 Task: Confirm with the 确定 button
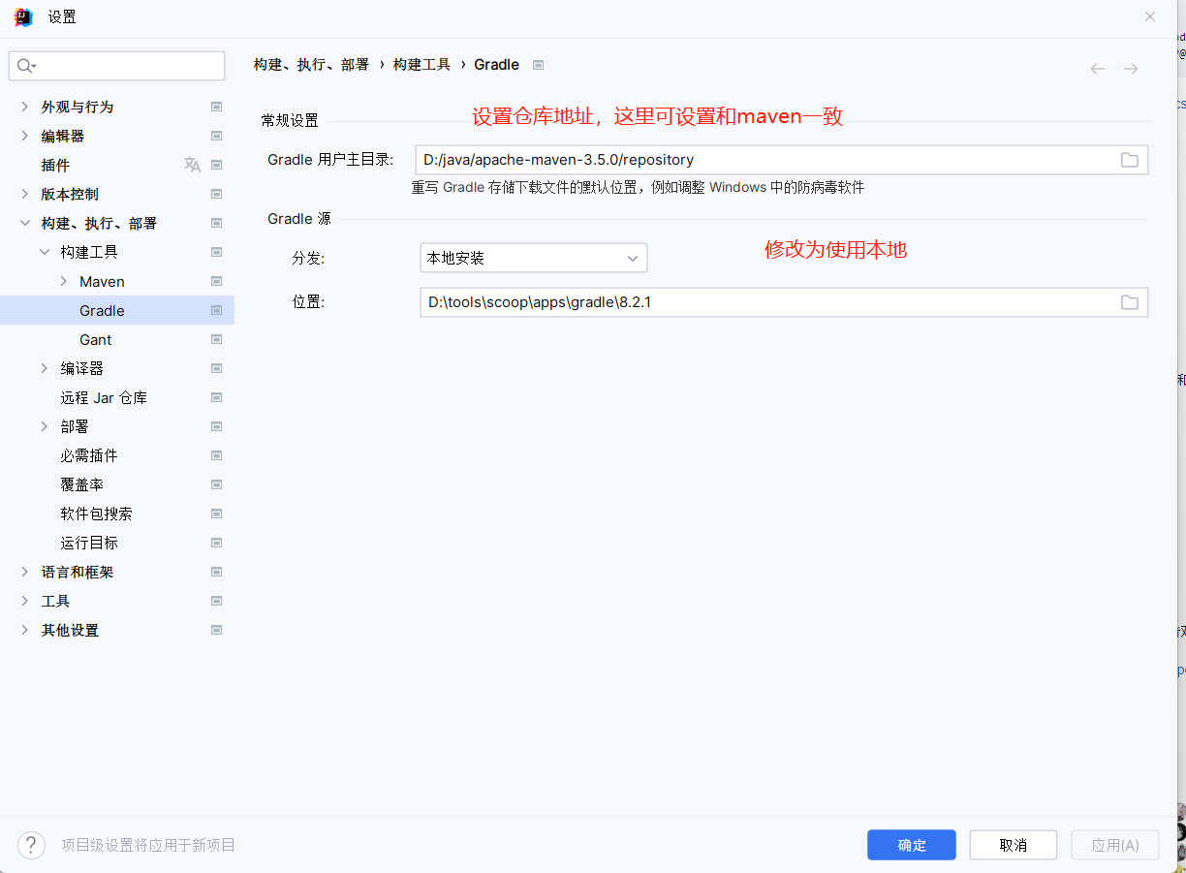pos(912,845)
